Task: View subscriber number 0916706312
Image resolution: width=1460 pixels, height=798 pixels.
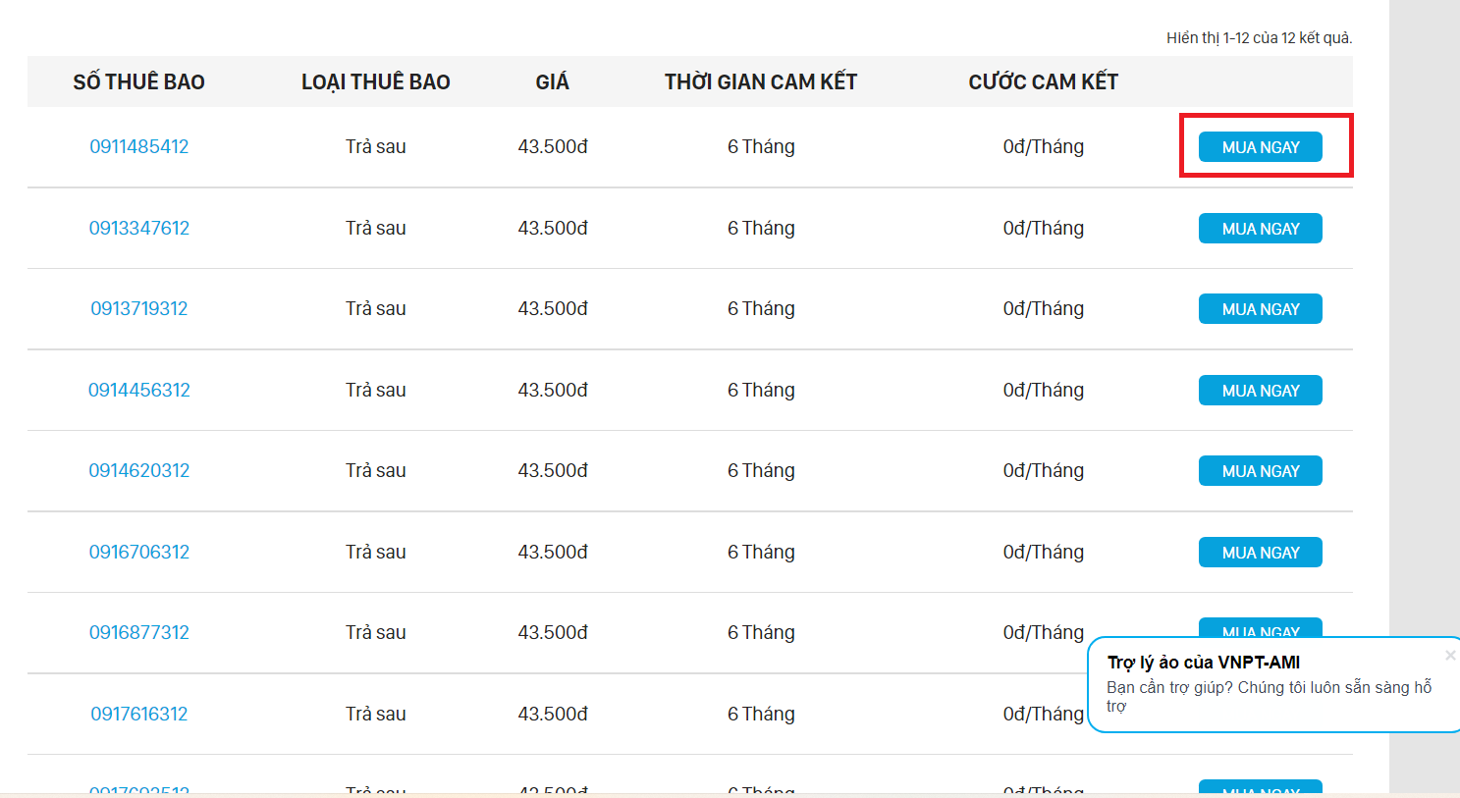Action: click(139, 553)
